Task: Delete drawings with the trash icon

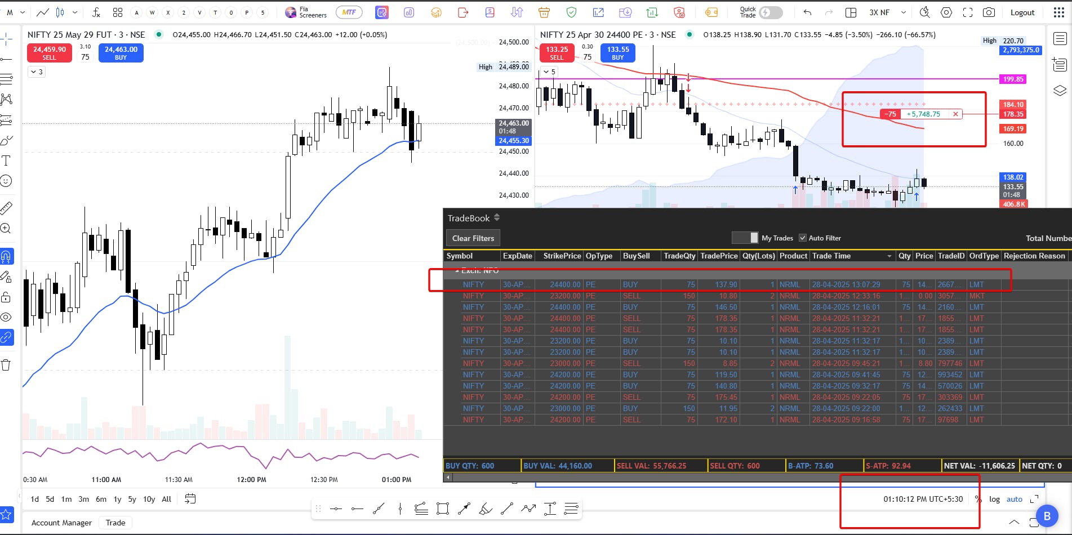Action: pos(6,365)
